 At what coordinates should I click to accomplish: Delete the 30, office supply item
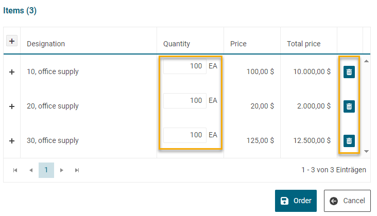point(349,140)
